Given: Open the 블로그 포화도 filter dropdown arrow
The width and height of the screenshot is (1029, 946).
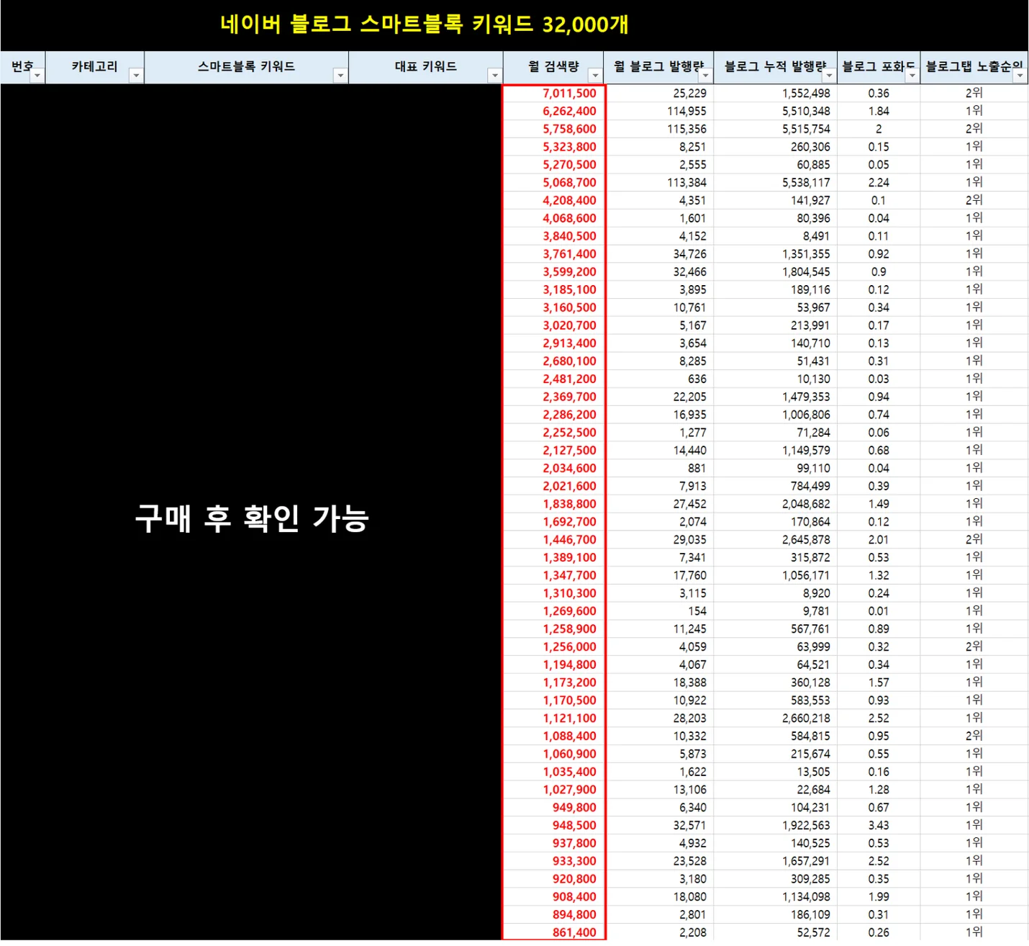Looking at the screenshot, I should tap(912, 76).
